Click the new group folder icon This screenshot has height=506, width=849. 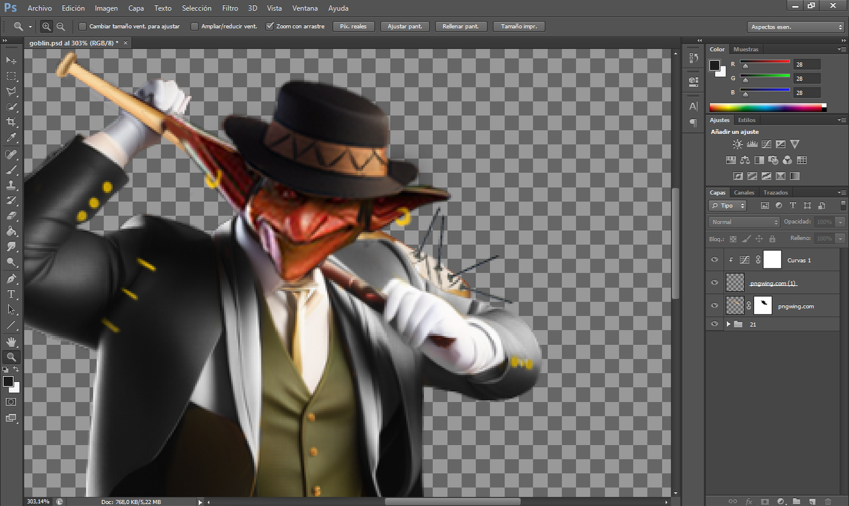(797, 501)
